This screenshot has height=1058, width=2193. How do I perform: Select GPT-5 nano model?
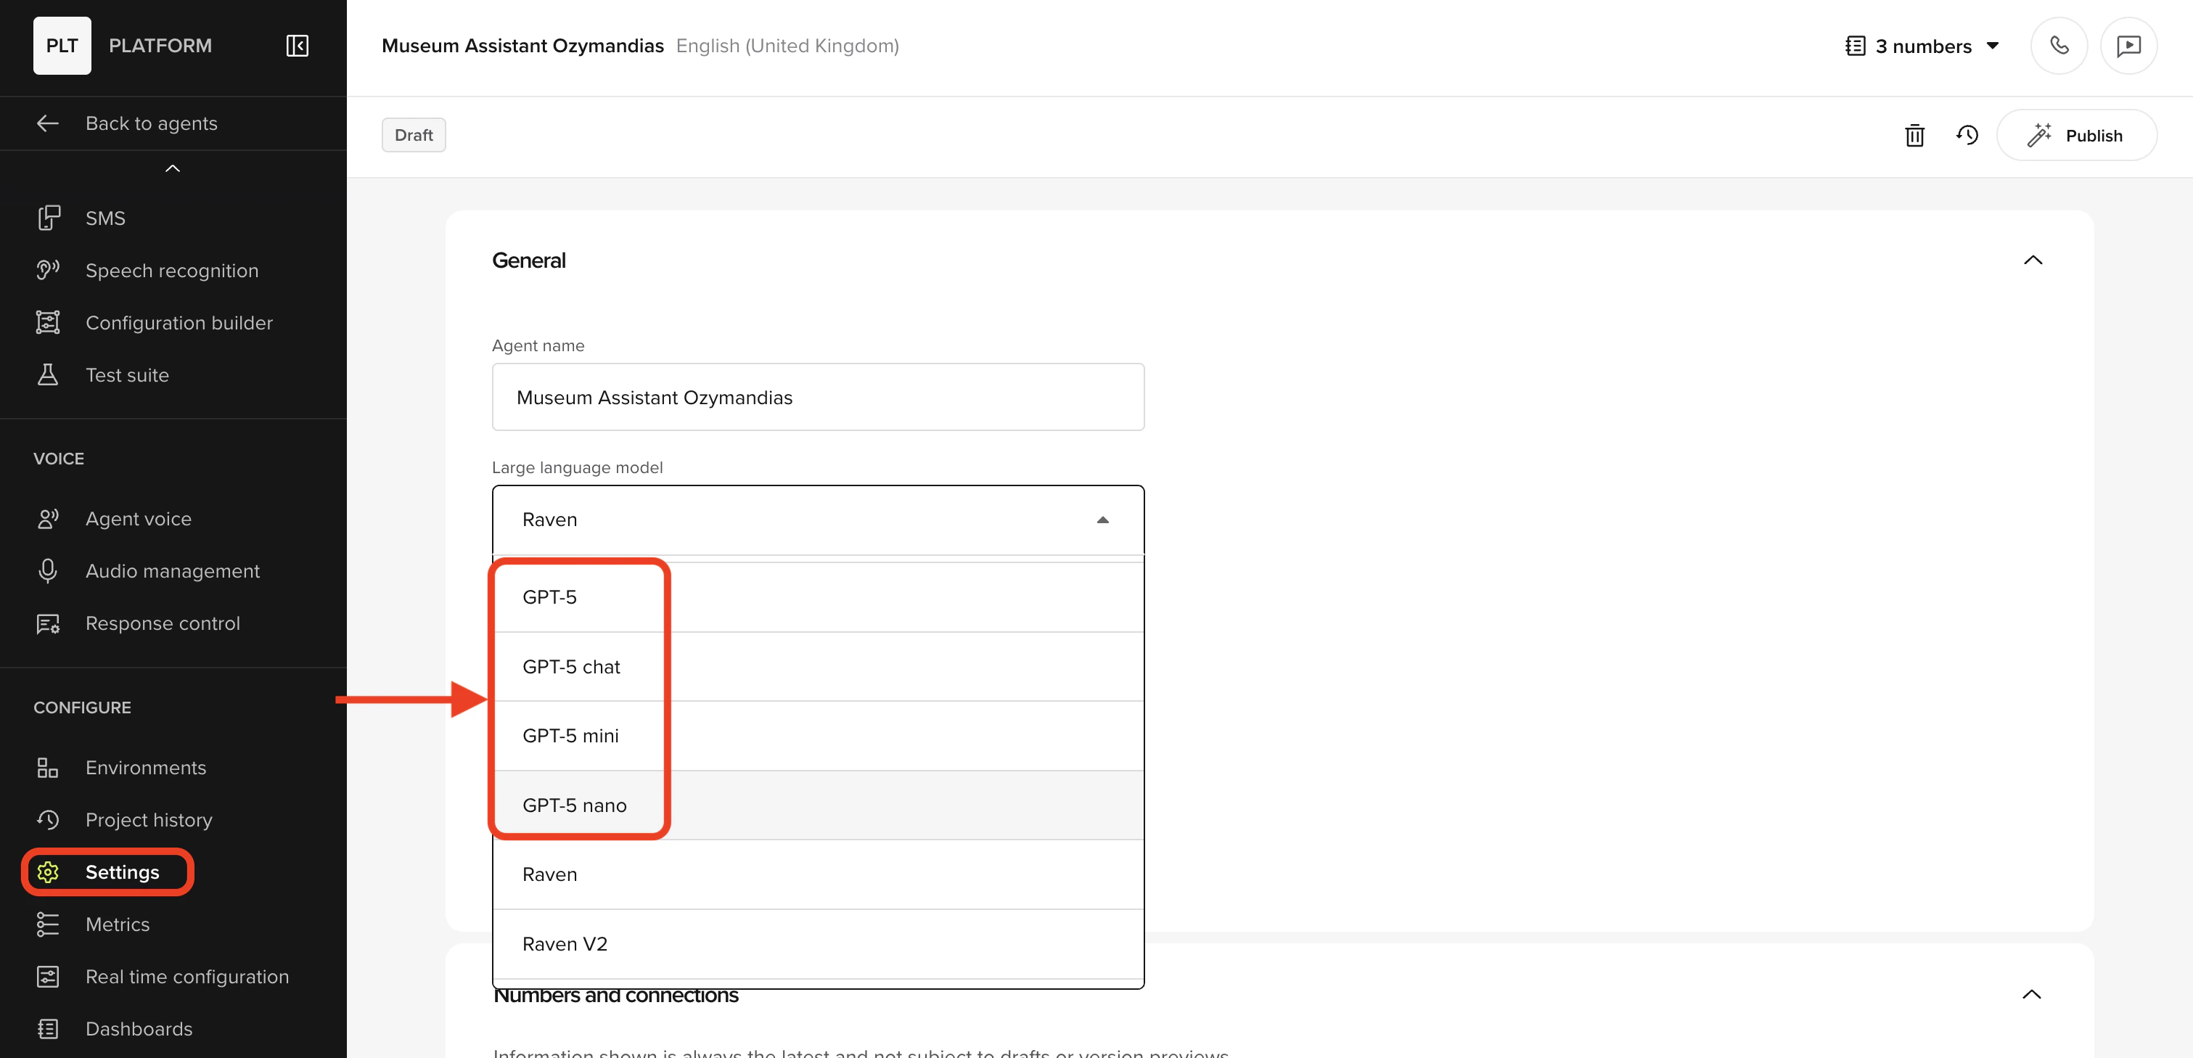[x=574, y=804]
